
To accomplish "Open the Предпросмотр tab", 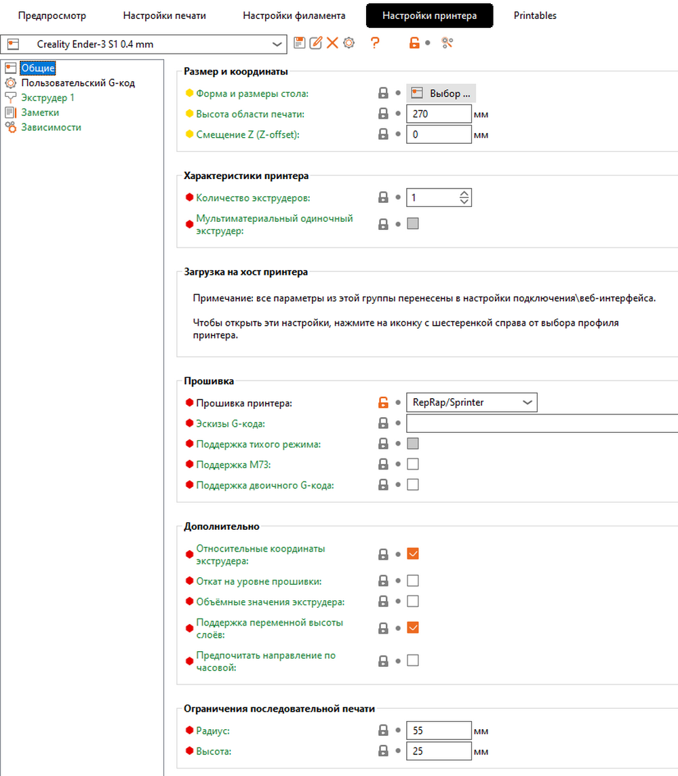I will pyautogui.click(x=52, y=16).
